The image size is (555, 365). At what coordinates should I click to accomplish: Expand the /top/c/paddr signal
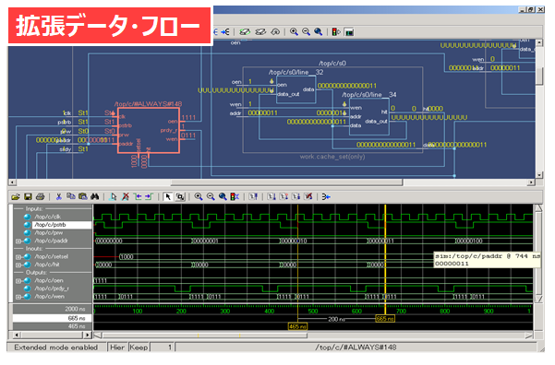[18, 241]
